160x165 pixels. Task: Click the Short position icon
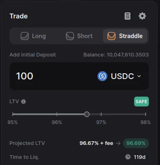pyautogui.click(x=70, y=36)
